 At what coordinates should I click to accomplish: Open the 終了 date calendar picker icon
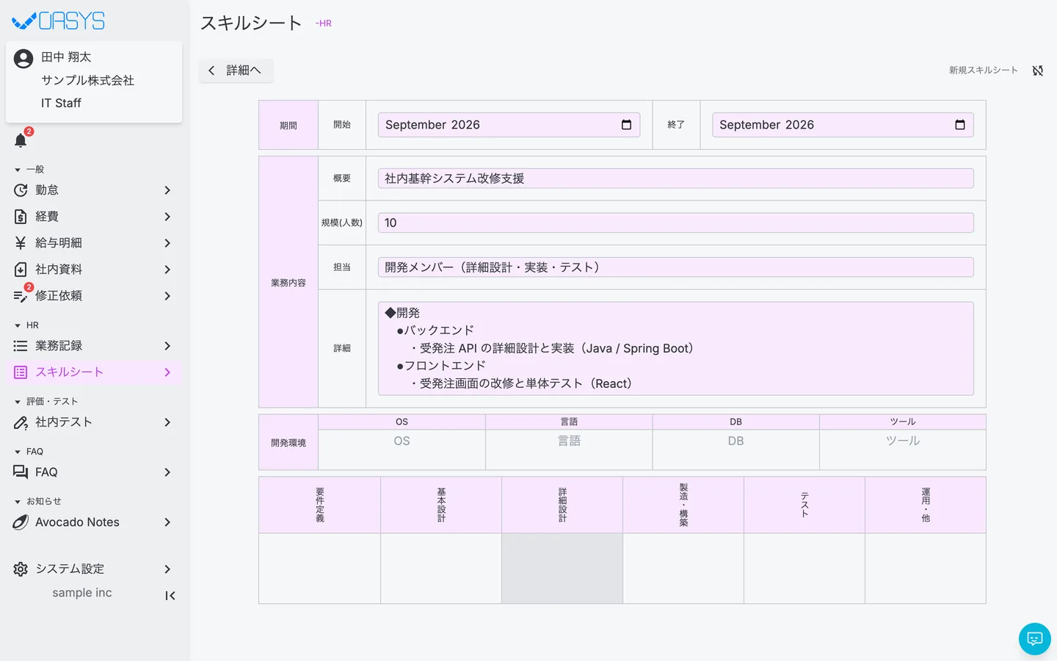(960, 125)
